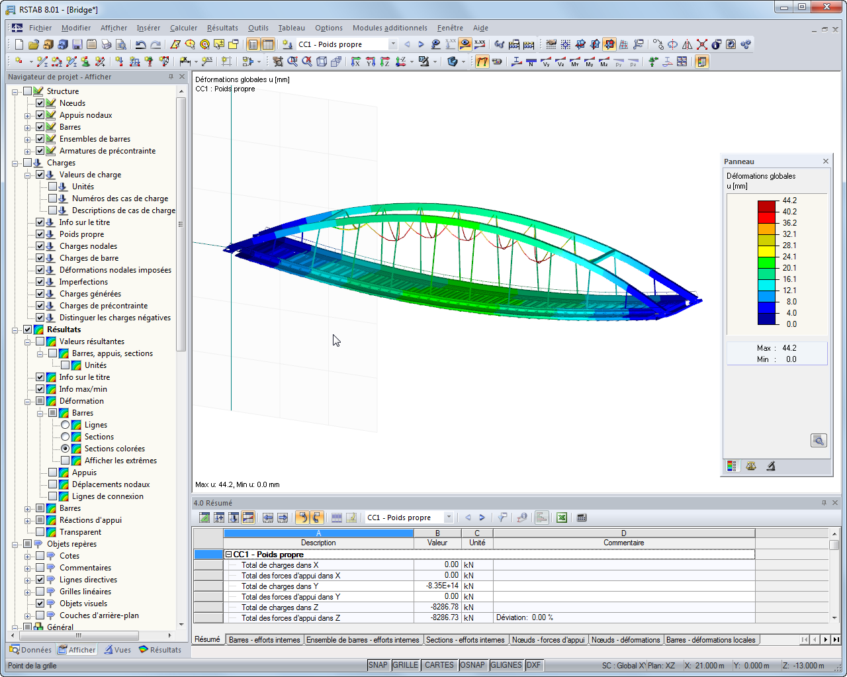Enable the Déplacements nodaux checkbox
The height and width of the screenshot is (677, 847).
coord(53,484)
